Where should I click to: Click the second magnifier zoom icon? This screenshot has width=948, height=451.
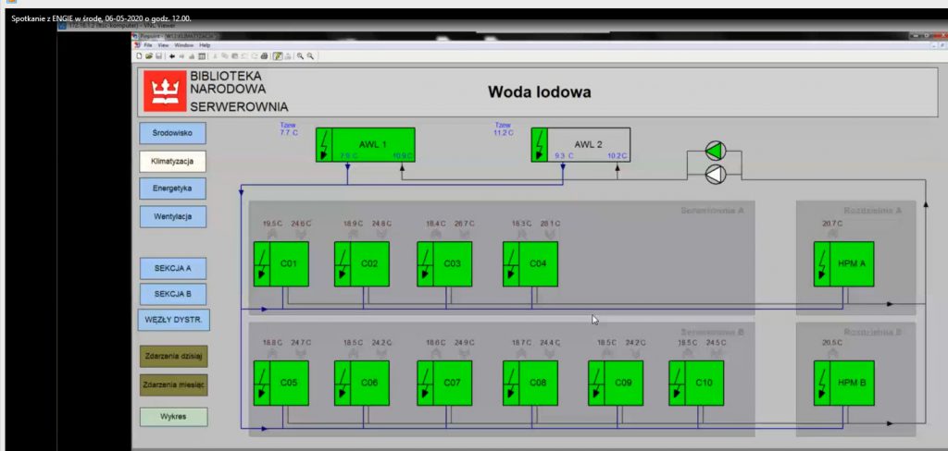tap(311, 56)
